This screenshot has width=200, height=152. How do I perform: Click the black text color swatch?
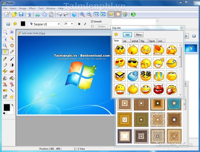click(23, 24)
